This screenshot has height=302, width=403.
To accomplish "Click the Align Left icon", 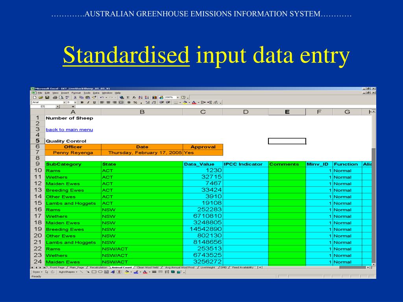I will pos(102,102).
